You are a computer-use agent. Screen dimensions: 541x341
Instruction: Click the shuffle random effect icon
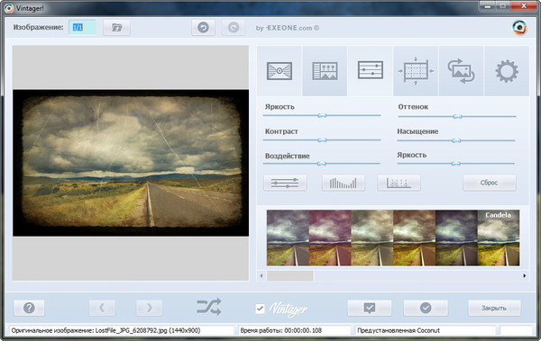point(209,307)
